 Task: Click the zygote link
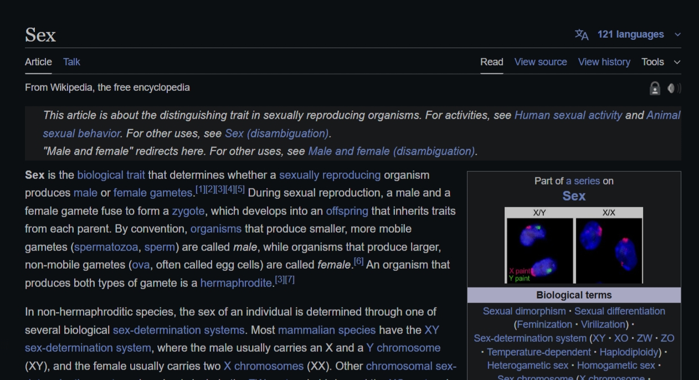pos(188,211)
